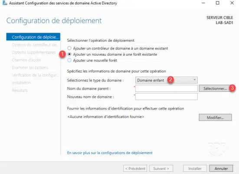Viewport: 239px width, 174px height.
Task: Click the Installer button
Action: tap(195, 168)
